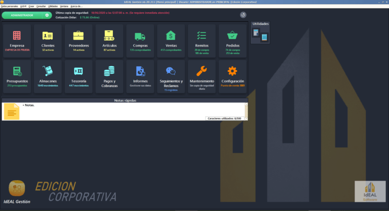389x211 pixels.
Task: Click the green ADMINISTRADOR user button
Action: coord(27,15)
